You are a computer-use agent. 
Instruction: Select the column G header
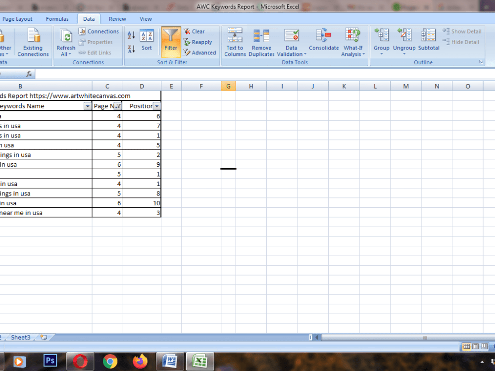coord(228,86)
